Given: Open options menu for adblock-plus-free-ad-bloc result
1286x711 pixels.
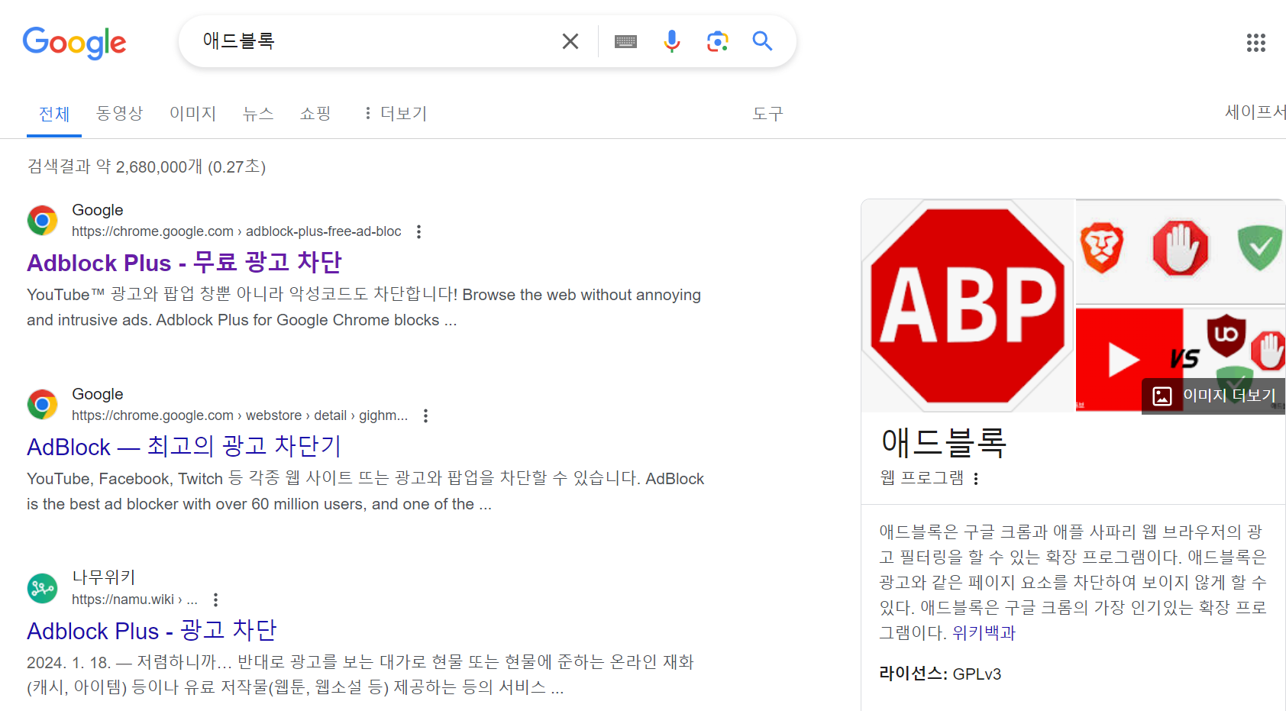Looking at the screenshot, I should click(x=418, y=231).
